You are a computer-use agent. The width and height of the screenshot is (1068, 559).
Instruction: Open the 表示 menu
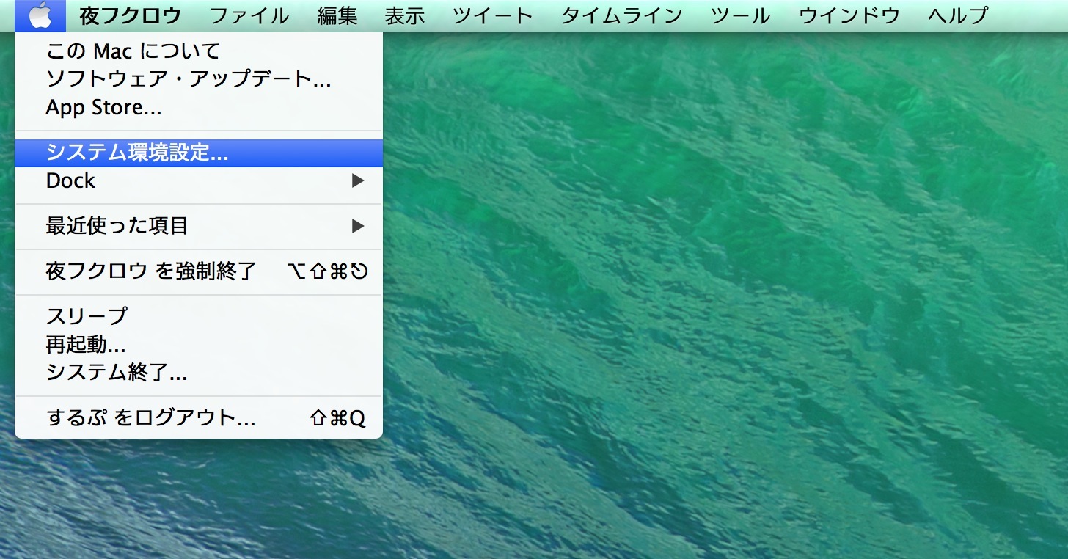pyautogui.click(x=405, y=15)
